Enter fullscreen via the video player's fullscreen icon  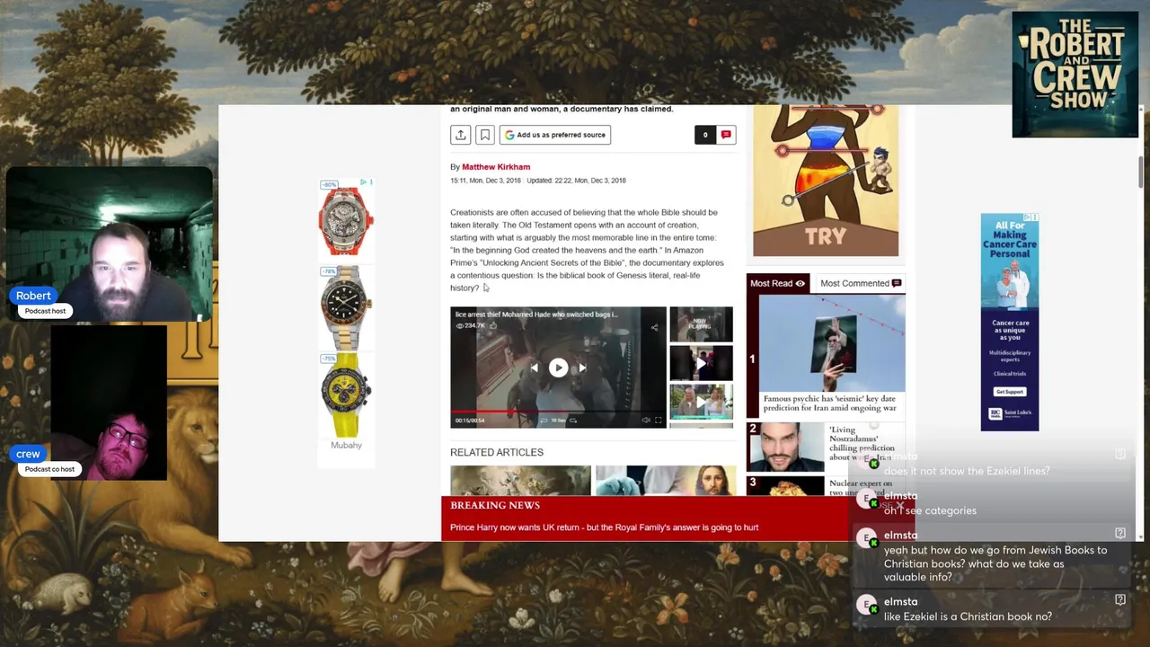[x=658, y=420]
